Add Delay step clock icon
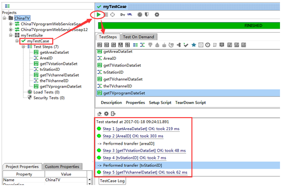The height and width of the screenshot is (186, 281). (207, 45)
